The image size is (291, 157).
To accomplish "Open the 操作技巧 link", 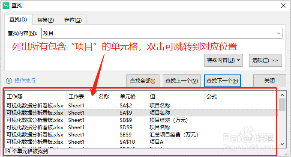I will coord(25,81).
